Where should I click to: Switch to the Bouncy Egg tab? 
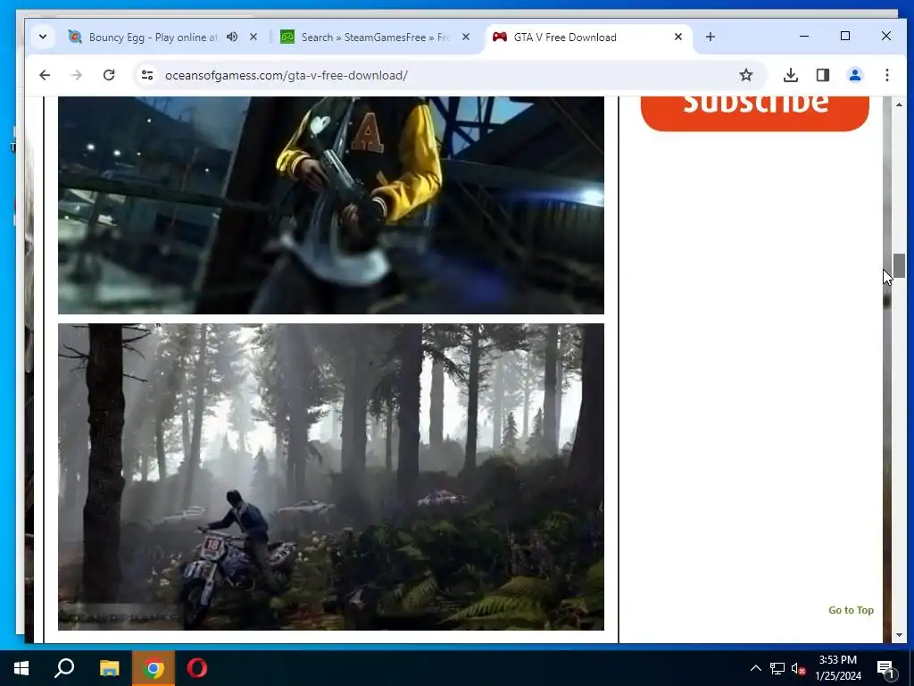coord(152,38)
